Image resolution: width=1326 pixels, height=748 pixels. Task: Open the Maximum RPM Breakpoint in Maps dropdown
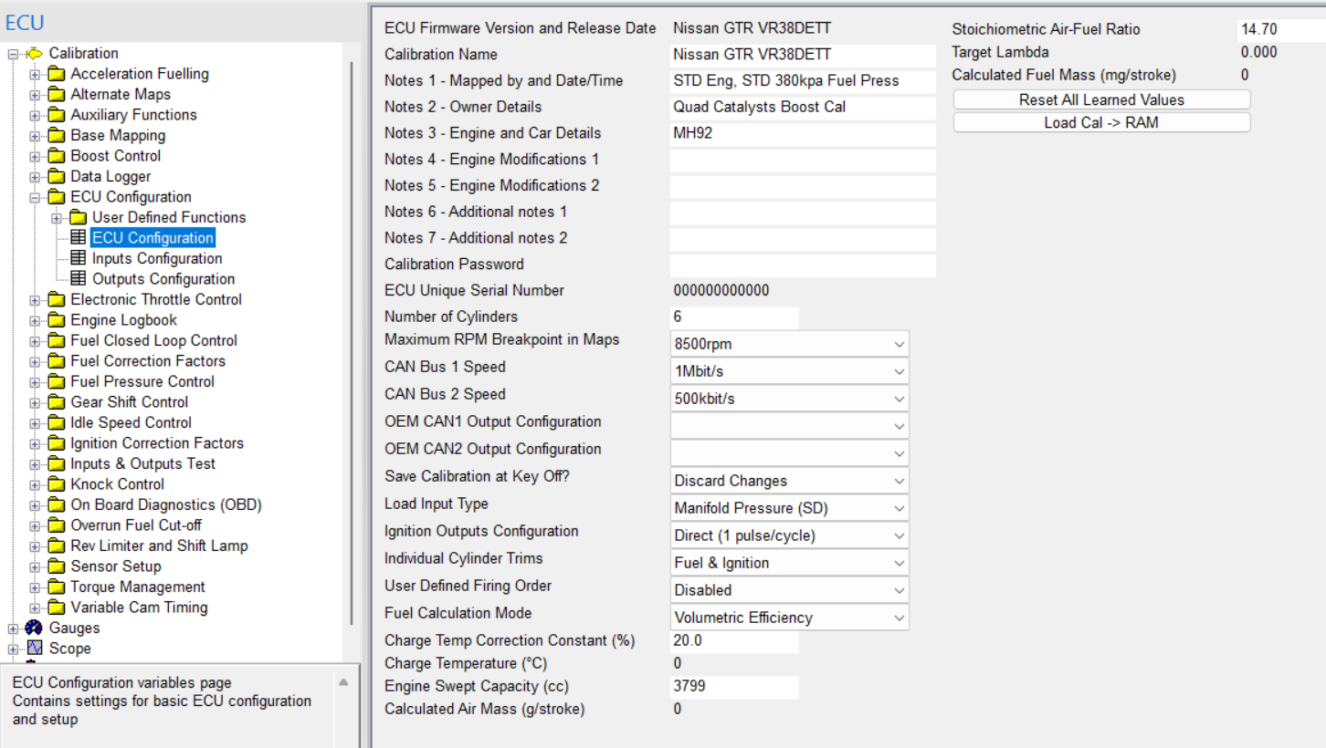pos(790,344)
